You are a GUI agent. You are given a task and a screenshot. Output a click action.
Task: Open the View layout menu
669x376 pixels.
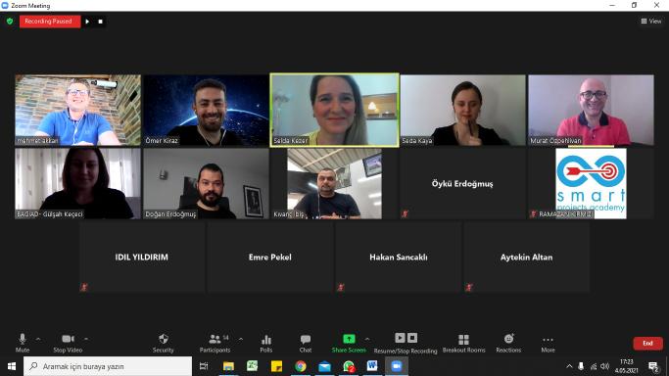tap(651, 21)
